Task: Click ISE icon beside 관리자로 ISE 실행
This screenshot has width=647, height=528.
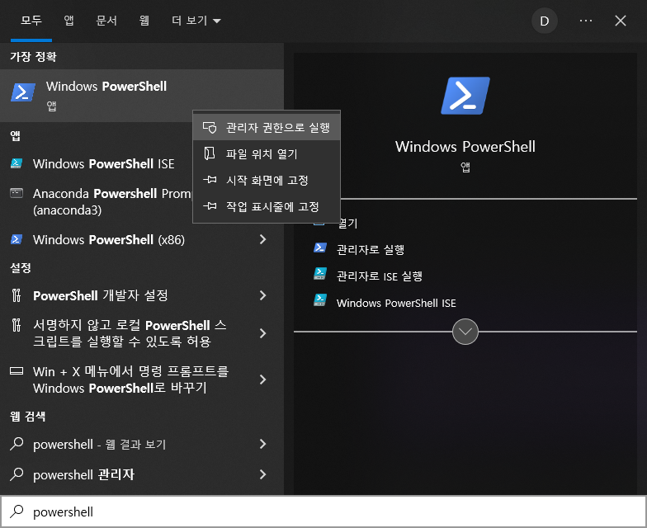Action: click(320, 274)
